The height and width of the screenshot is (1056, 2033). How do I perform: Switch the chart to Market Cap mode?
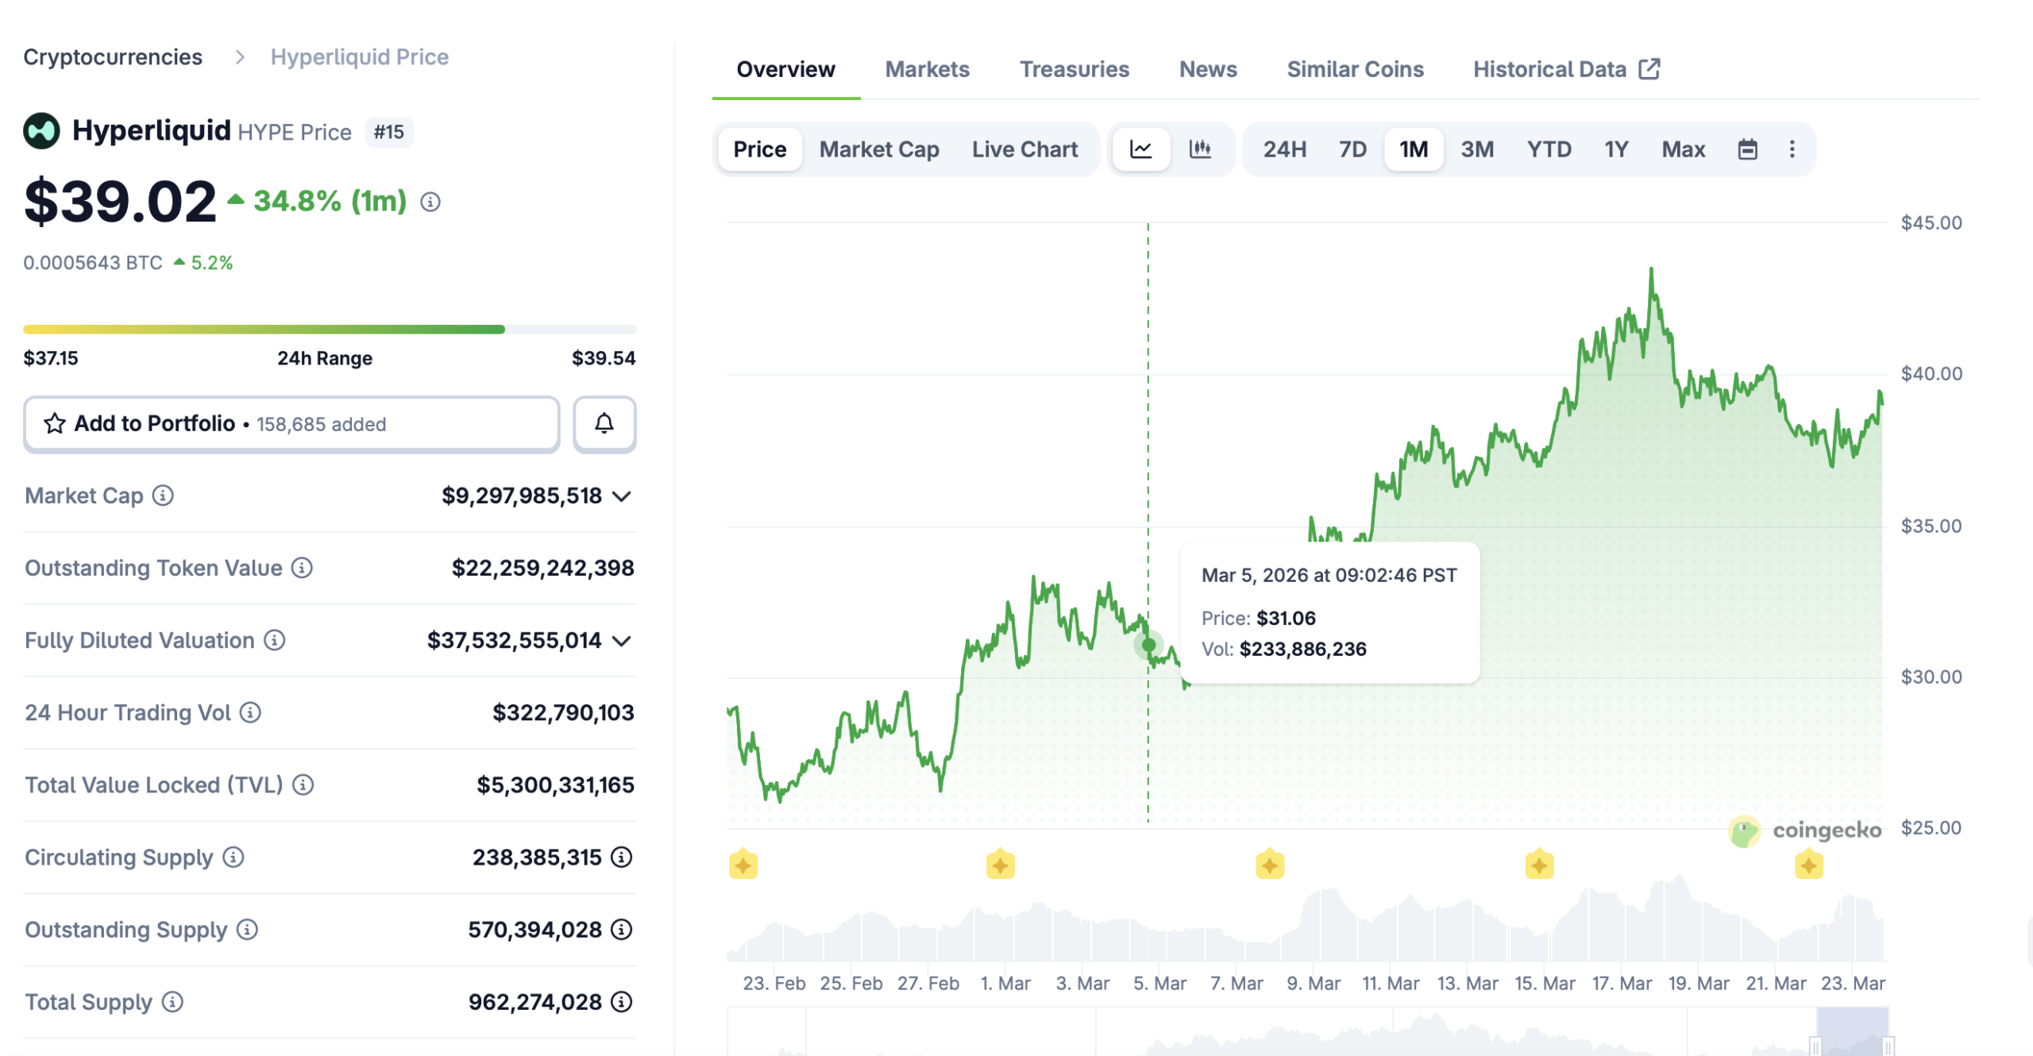pos(879,148)
